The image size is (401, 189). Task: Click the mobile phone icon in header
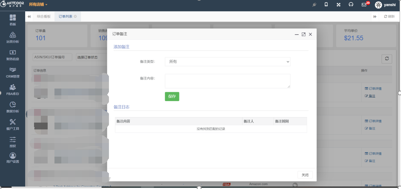tap(326, 5)
